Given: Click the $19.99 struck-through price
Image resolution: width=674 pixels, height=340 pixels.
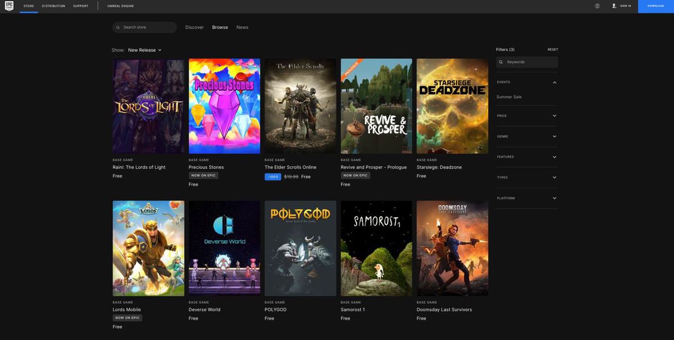Looking at the screenshot, I should click(x=291, y=177).
